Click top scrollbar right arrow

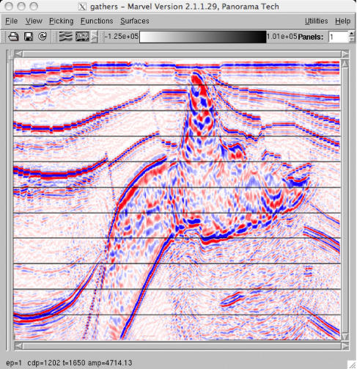click(345, 54)
